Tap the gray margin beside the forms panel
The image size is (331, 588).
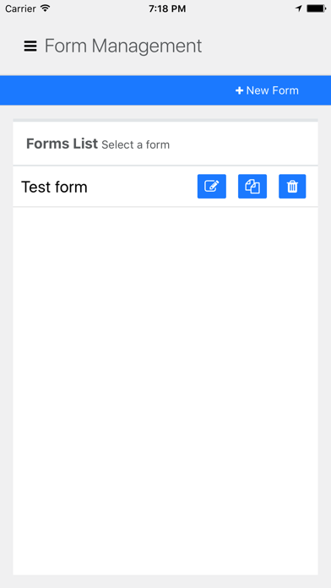[x=324, y=337]
